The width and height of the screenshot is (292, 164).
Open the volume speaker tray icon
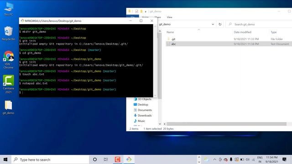pyautogui.click(x=247, y=159)
